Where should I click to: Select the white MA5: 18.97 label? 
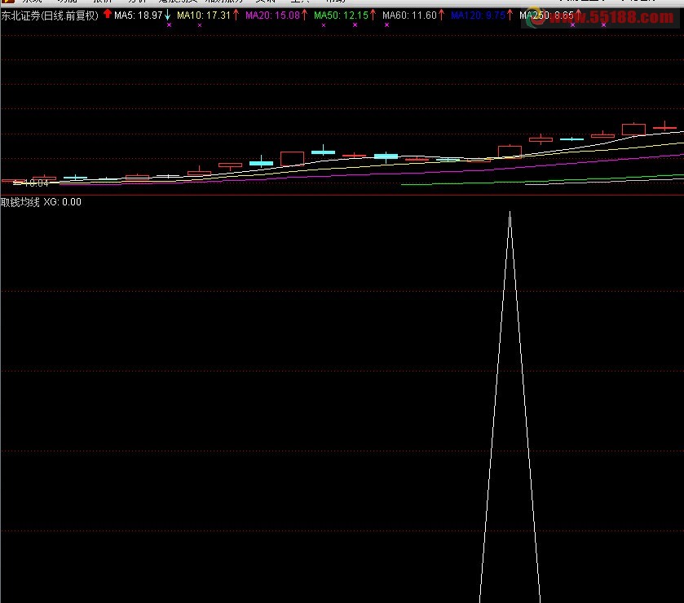[138, 15]
